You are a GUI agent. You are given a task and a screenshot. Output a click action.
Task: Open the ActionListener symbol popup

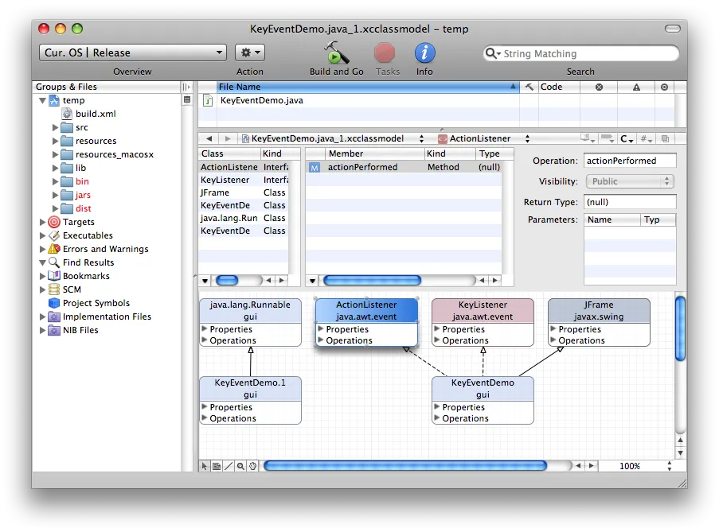click(x=484, y=138)
